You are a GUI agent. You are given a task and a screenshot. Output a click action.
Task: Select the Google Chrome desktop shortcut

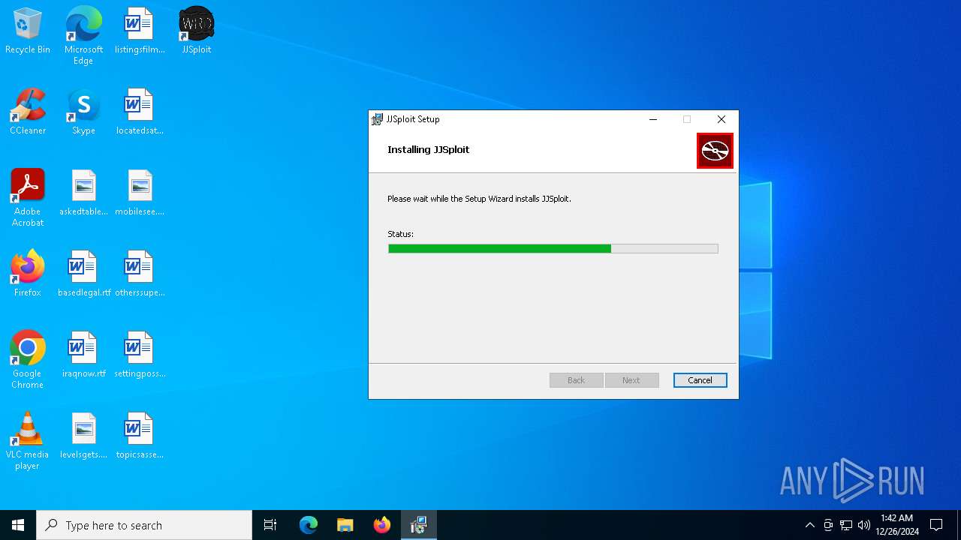coord(28,360)
